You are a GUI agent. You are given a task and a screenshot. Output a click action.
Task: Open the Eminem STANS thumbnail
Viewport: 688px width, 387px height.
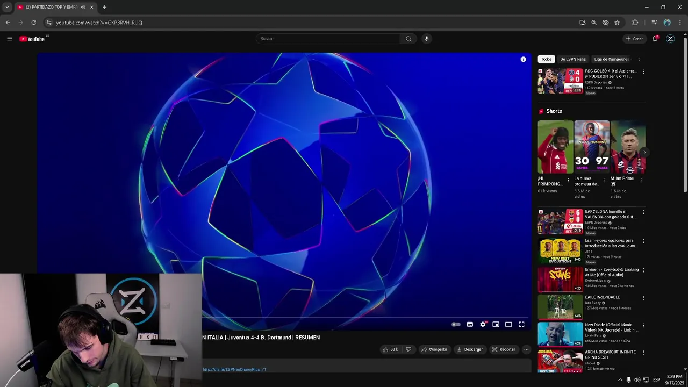click(x=560, y=279)
